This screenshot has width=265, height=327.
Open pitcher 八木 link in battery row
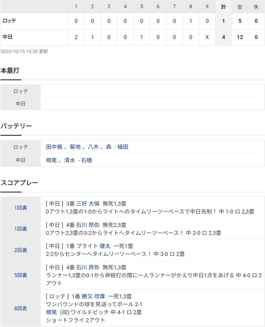(93, 147)
